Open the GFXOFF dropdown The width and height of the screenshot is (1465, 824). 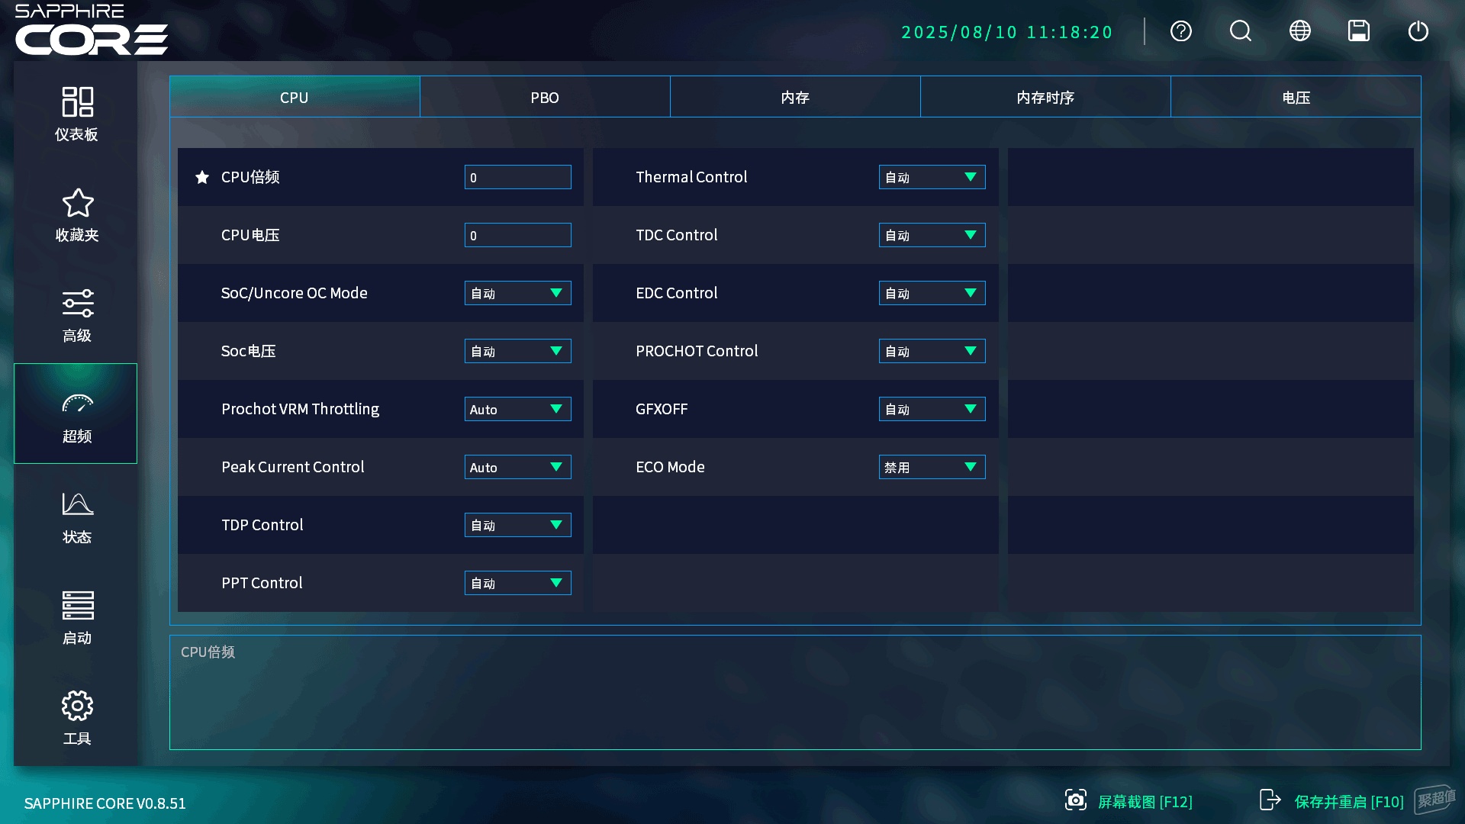(932, 409)
